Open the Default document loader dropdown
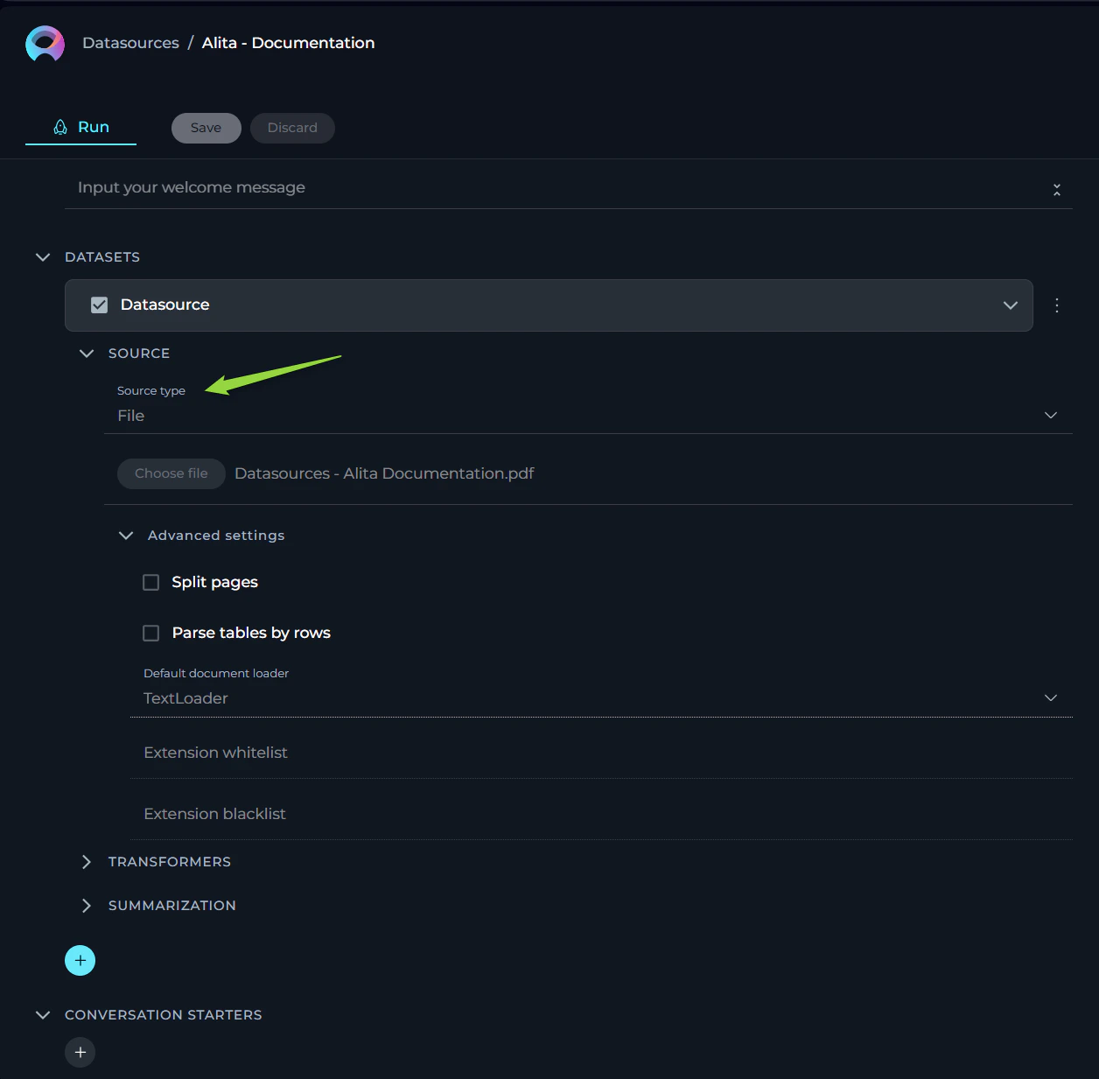The height and width of the screenshot is (1079, 1099). tap(1050, 697)
